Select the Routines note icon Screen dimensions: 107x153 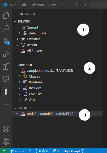point(25,82)
